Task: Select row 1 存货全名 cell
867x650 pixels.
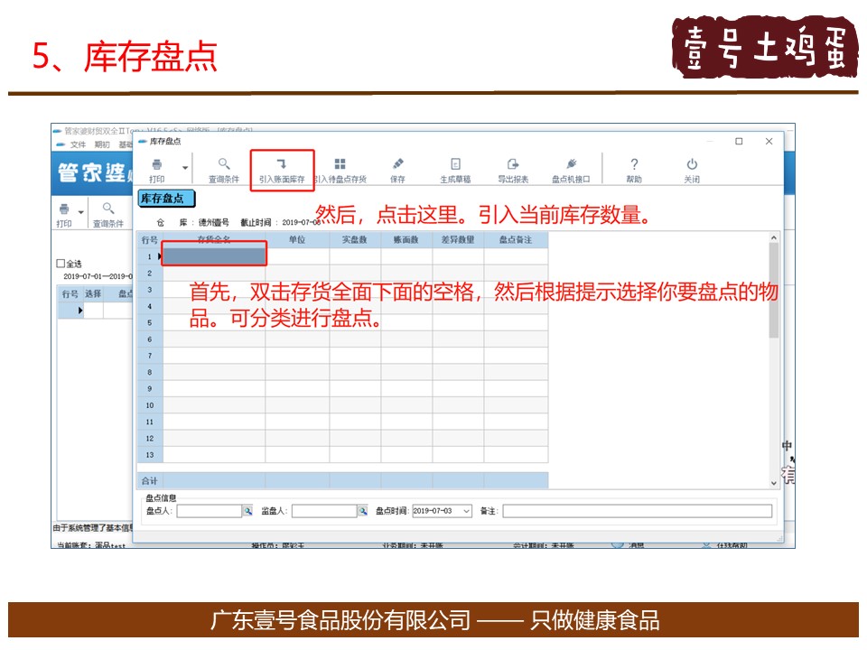Action: click(214, 256)
